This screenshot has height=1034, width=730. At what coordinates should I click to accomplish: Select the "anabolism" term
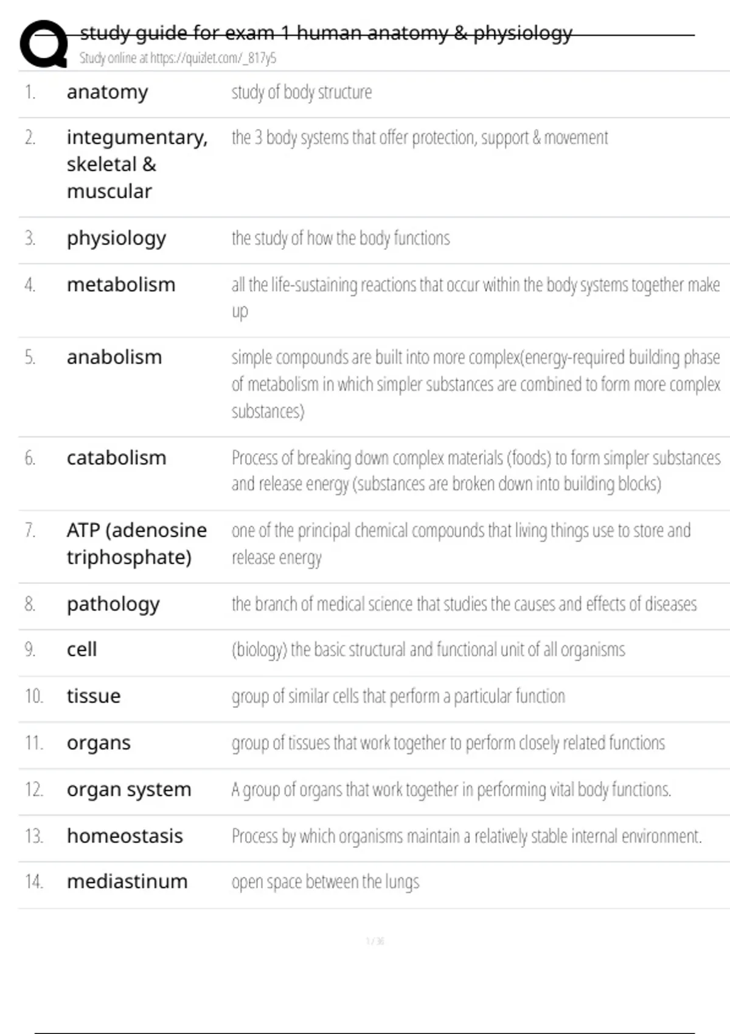tap(114, 357)
